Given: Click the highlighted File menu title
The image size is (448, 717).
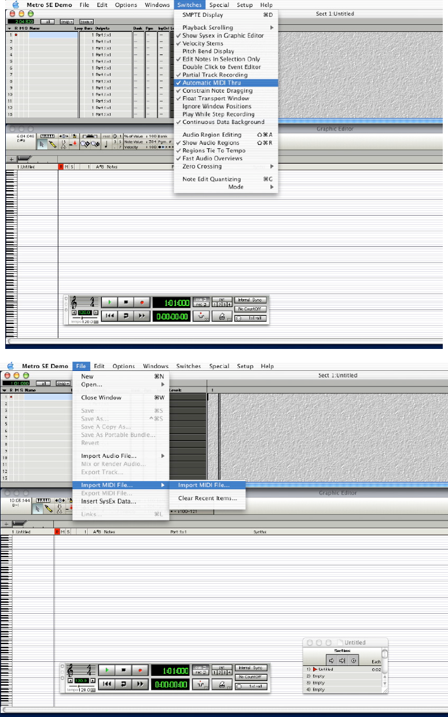Looking at the screenshot, I should point(80,366).
